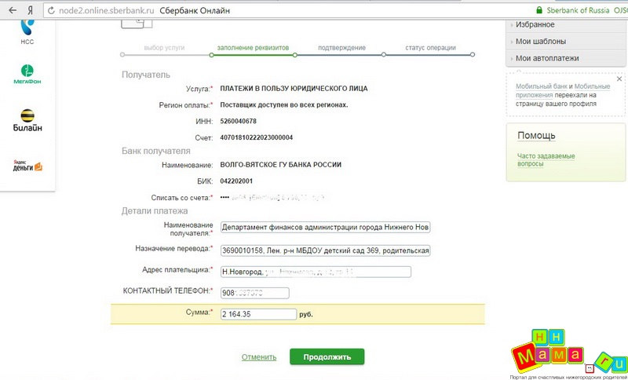Click the КОНТАКТНЫЙ ТЕЛЕФОН input field
This screenshot has width=628, height=380.
click(x=254, y=293)
